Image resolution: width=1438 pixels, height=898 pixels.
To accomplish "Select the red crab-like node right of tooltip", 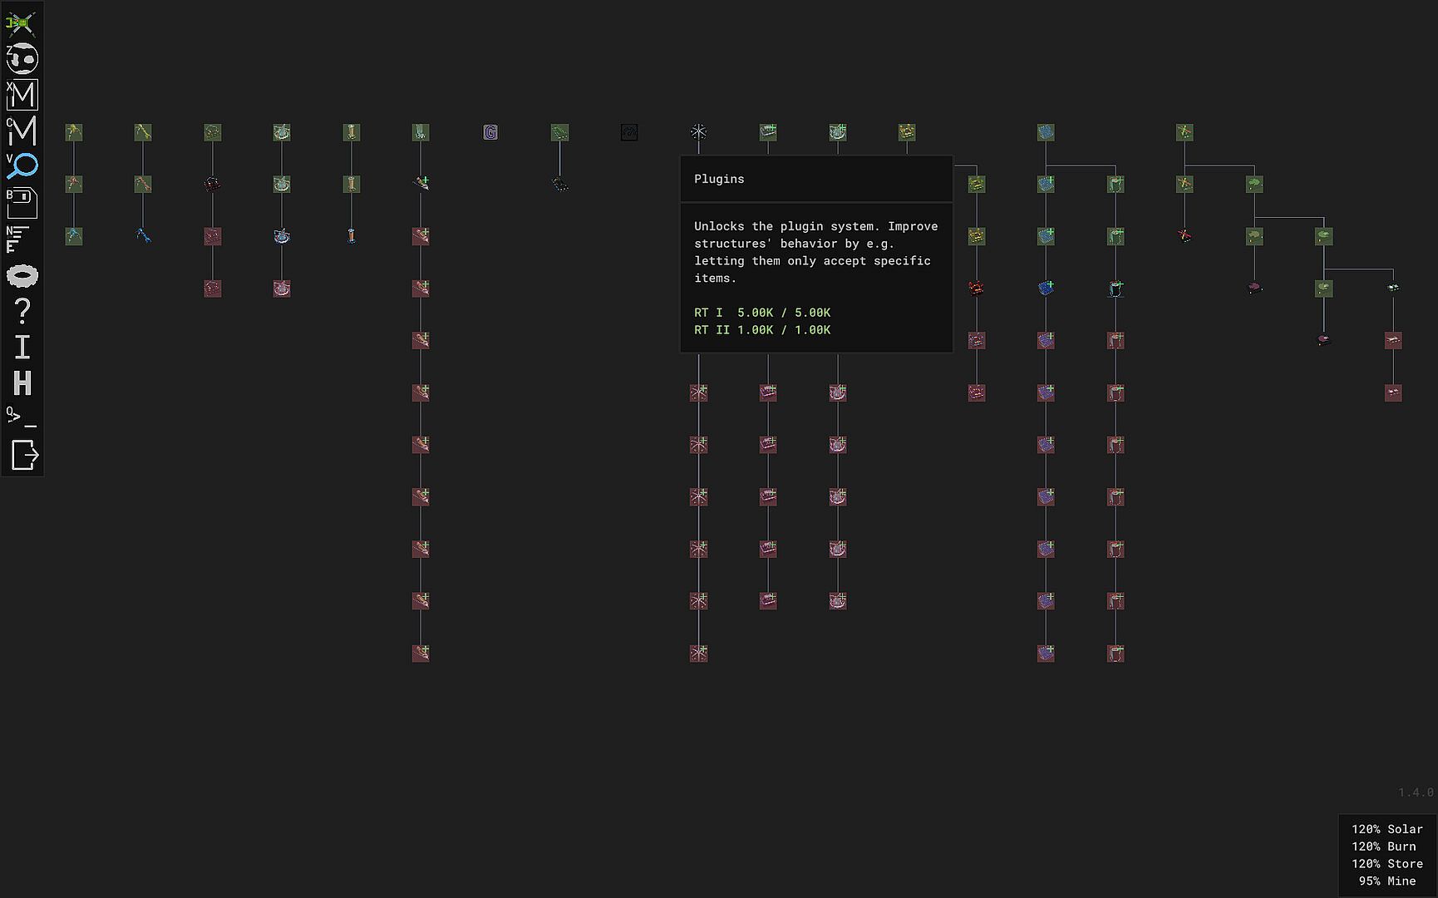I will pyautogui.click(x=977, y=289).
